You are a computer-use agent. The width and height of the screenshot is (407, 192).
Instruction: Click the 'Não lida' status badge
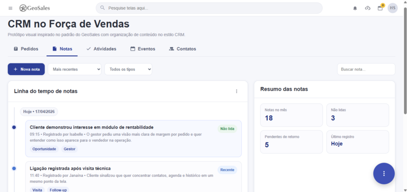pyautogui.click(x=227, y=129)
